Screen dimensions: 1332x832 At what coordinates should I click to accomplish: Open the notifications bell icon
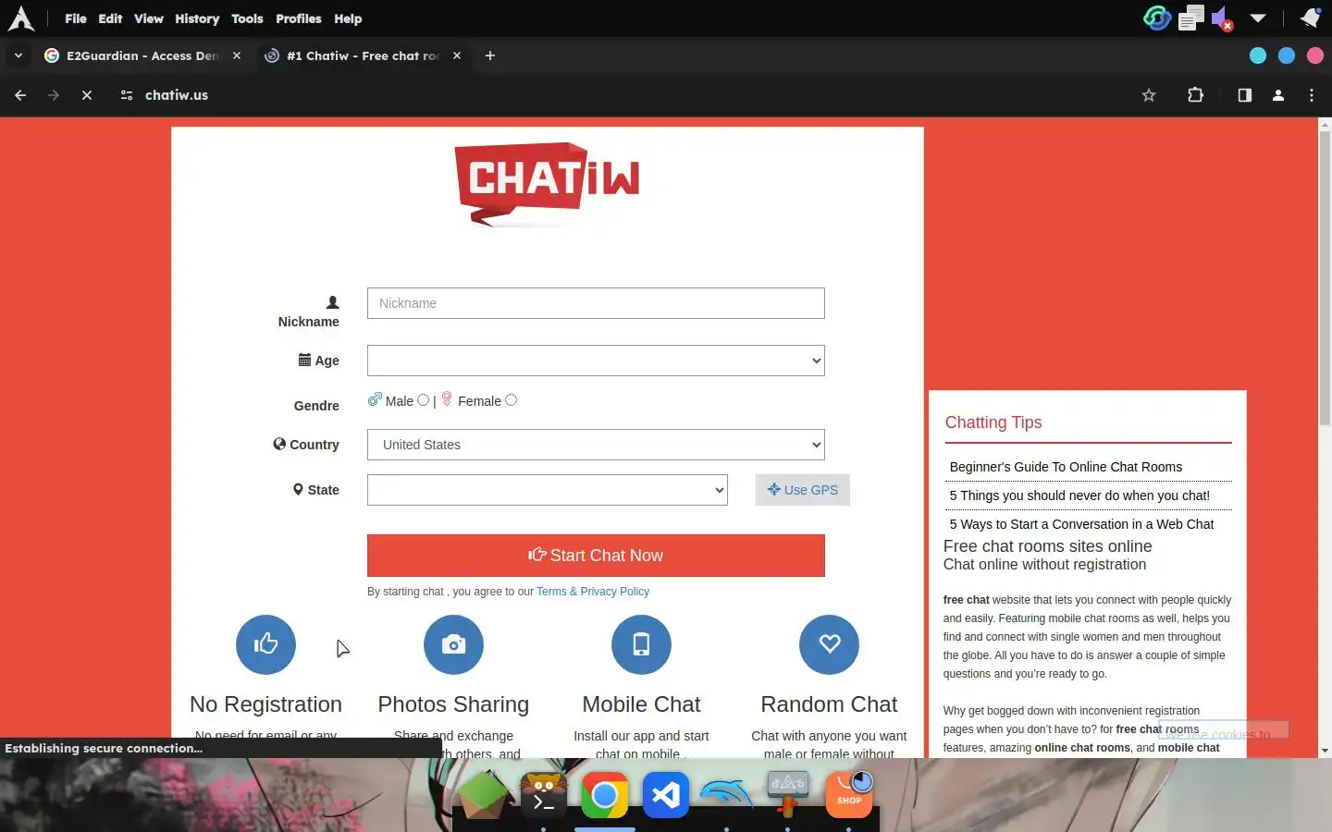point(1310,18)
